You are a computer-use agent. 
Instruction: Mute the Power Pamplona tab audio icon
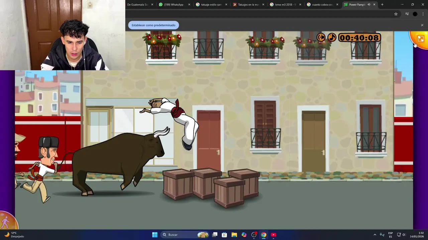click(x=369, y=5)
